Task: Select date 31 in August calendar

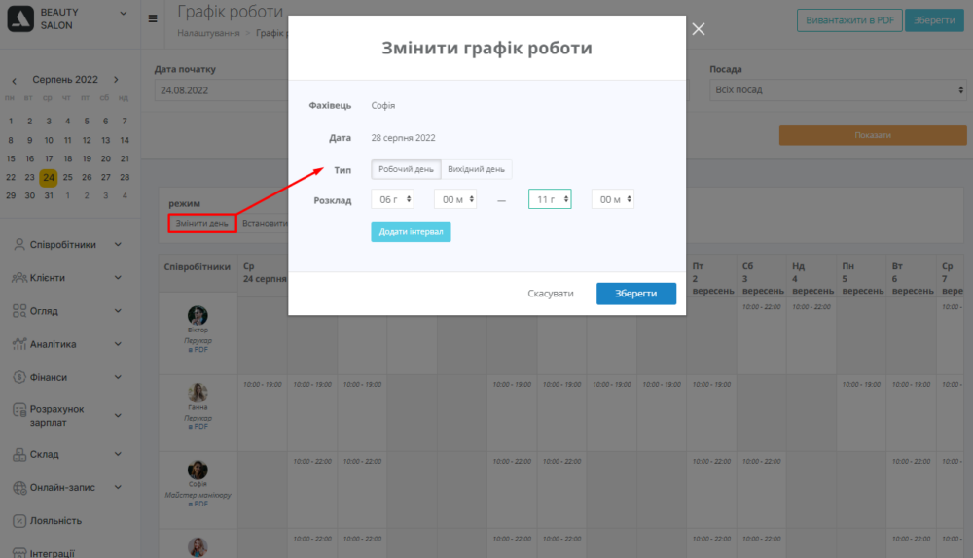Action: tap(49, 196)
